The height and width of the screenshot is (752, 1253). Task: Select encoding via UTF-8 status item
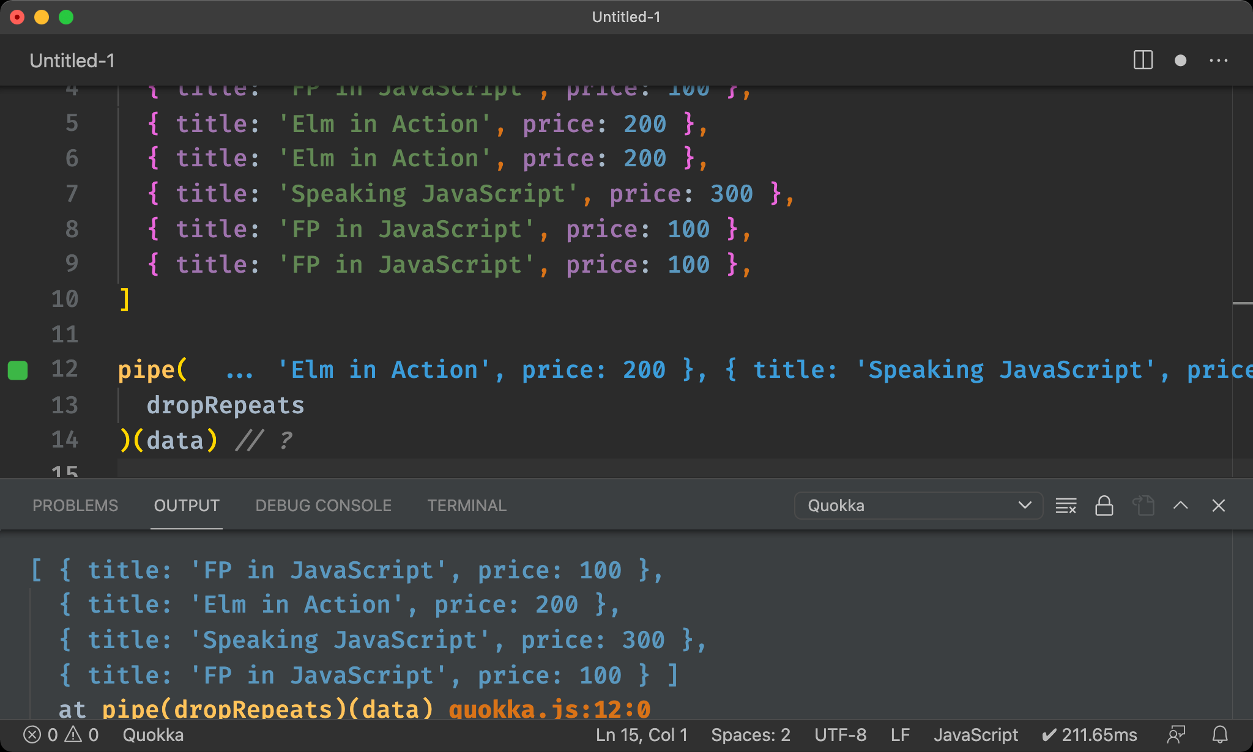[x=840, y=735]
